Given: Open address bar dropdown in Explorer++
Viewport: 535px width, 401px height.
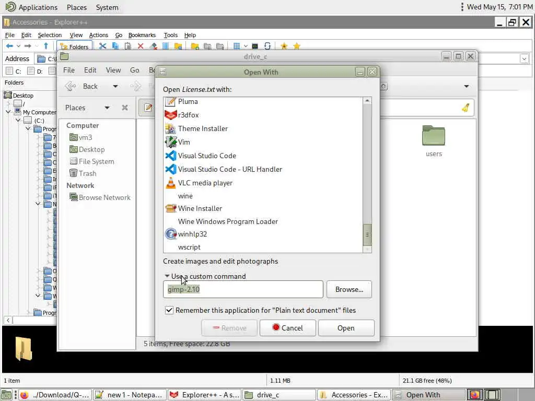Looking at the screenshot, I should [525, 58].
